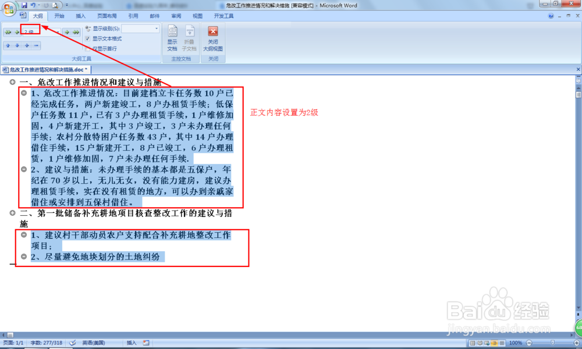Open the 审阅 ribbon tab
The width and height of the screenshot is (582, 349).
click(176, 16)
